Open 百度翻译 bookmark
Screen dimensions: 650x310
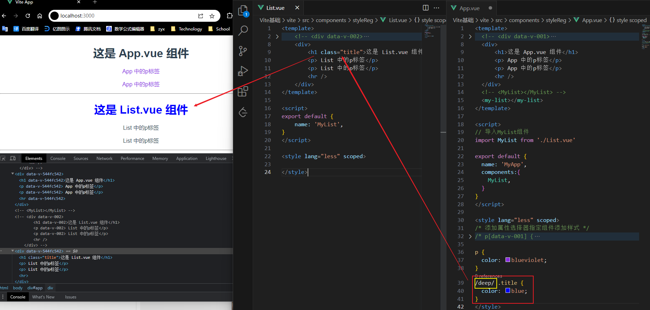tap(26, 29)
